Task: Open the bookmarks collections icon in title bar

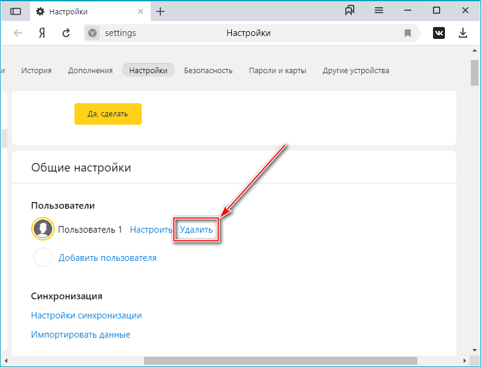Action: pos(350,11)
